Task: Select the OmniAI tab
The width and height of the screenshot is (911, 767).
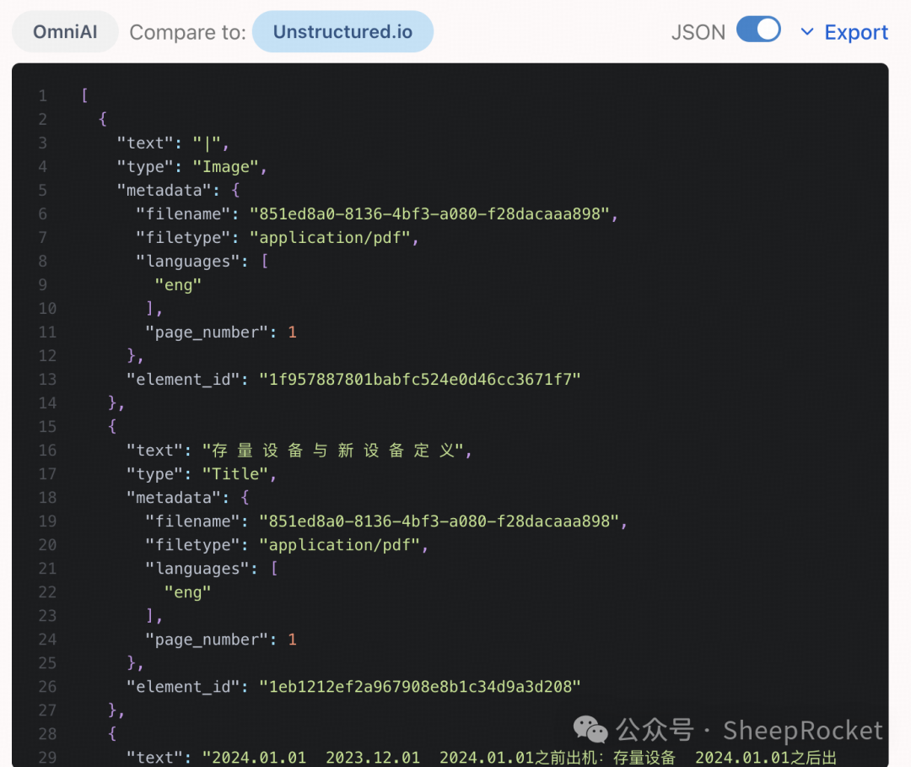Action: pyautogui.click(x=65, y=32)
